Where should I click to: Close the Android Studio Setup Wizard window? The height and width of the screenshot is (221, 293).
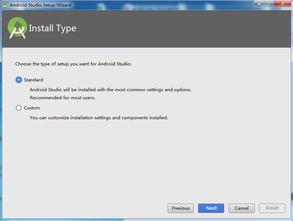coord(282,3)
